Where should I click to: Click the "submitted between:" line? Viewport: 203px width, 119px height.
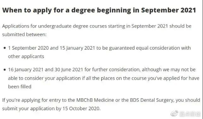pyautogui.click(x=24, y=35)
